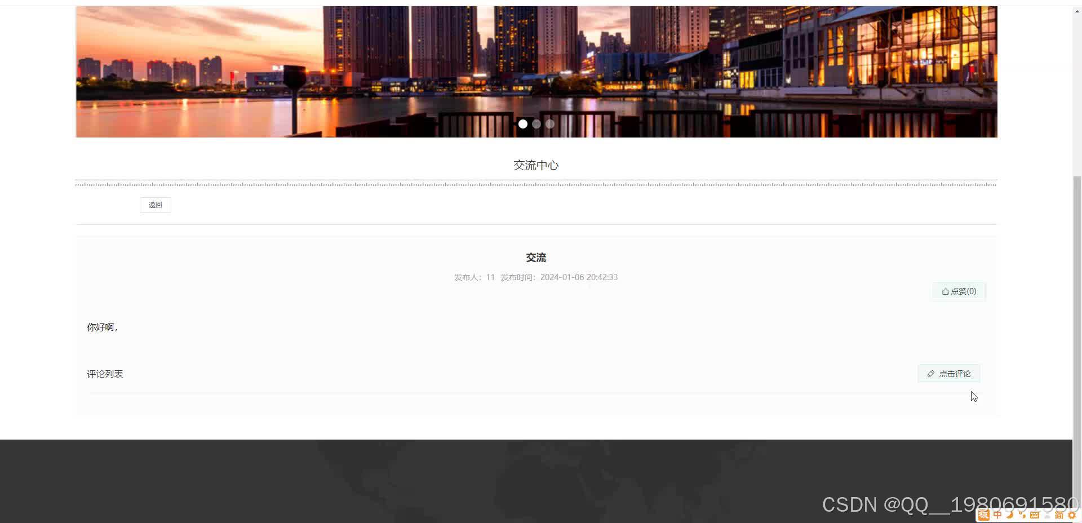Open the comment box via 点击评论
The image size is (1082, 523).
click(948, 373)
